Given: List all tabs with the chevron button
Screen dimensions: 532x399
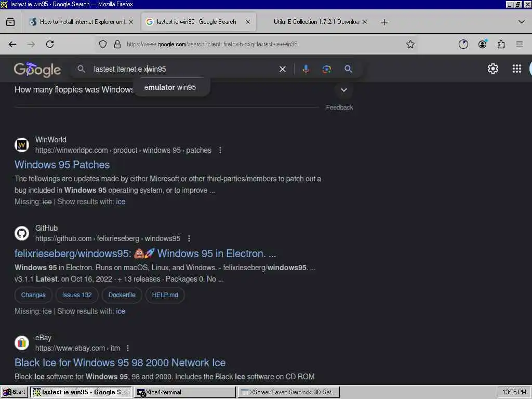Looking at the screenshot, I should tap(522, 22).
